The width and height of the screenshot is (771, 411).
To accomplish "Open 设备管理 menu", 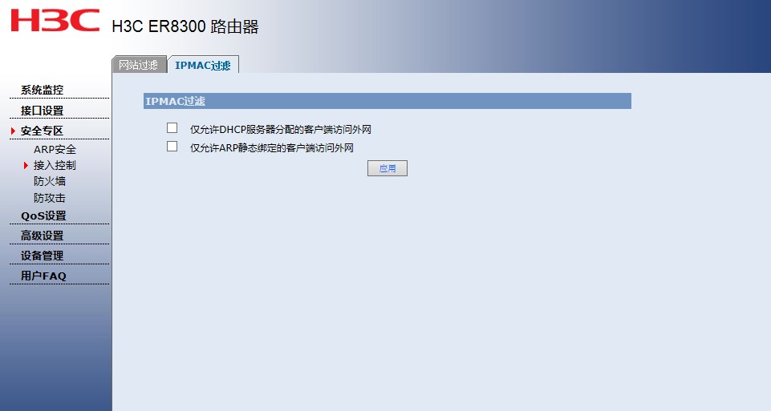I will tap(43, 256).
